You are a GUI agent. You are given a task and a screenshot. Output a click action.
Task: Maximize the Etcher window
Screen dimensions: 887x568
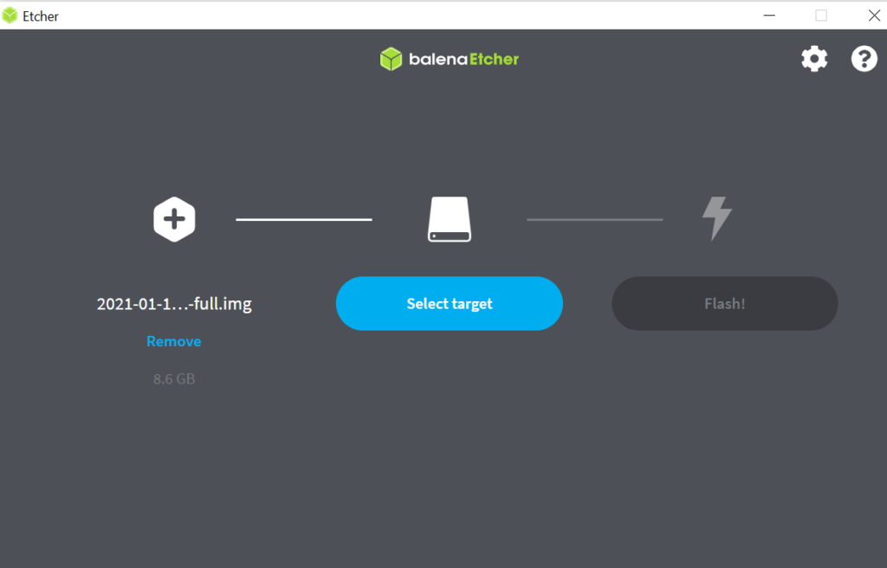[821, 16]
